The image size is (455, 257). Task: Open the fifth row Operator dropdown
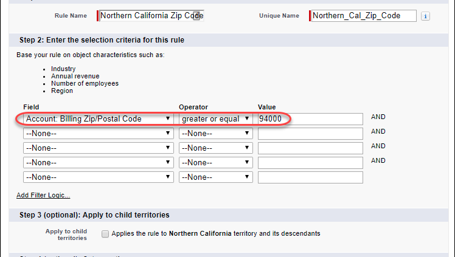pyautogui.click(x=216, y=177)
